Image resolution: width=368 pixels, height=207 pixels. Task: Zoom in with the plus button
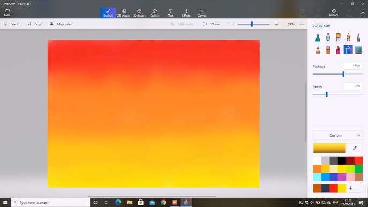tap(276, 24)
